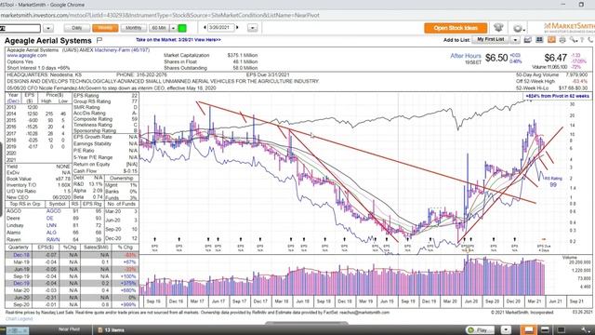The image size is (595, 335).
Task: Open the wrench icon in bottom bar
Action: (586, 329)
